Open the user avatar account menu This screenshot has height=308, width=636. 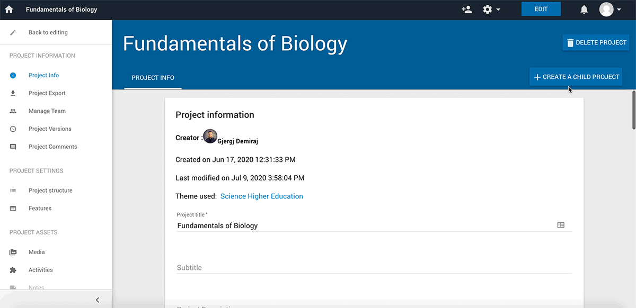coord(610,10)
